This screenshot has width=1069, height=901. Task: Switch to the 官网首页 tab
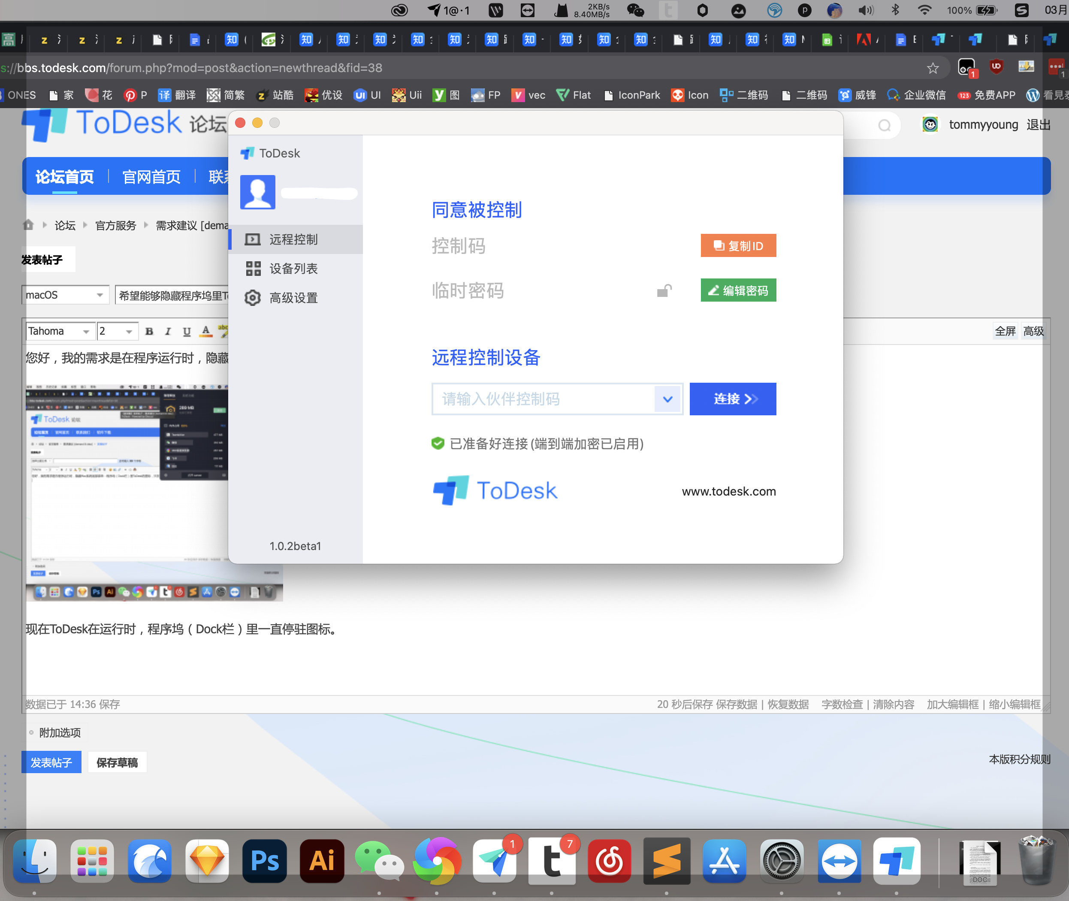tap(151, 176)
